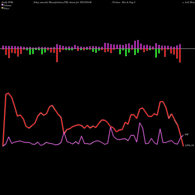Click the '0M' volume end label

tap(186, 135)
